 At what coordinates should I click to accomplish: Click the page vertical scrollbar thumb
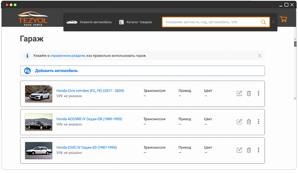pyautogui.click(x=295, y=44)
